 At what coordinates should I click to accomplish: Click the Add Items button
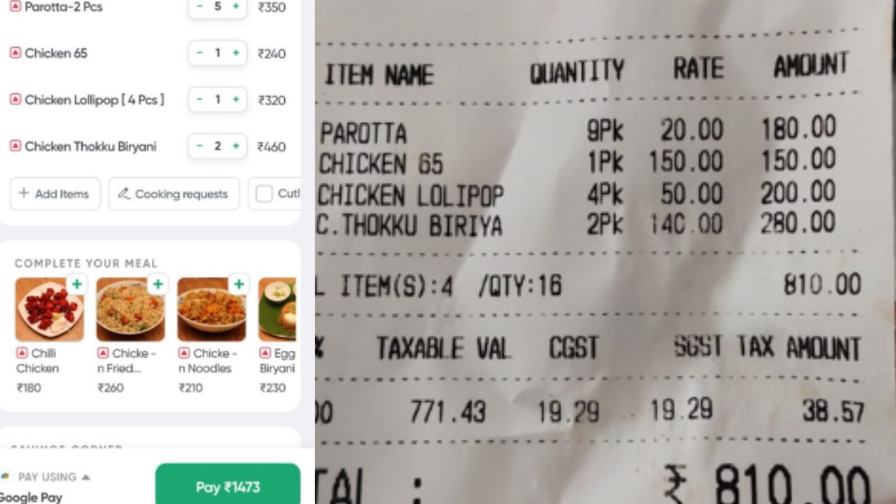coord(55,194)
